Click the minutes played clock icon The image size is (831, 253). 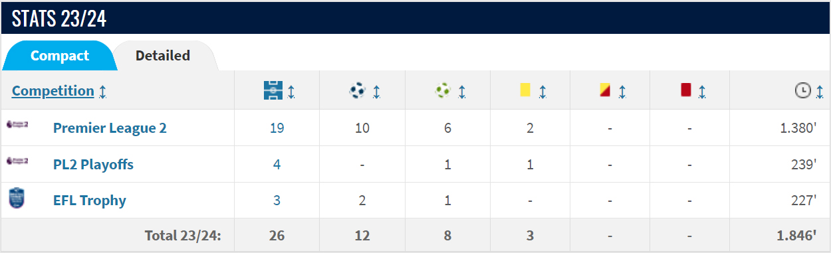click(x=803, y=91)
